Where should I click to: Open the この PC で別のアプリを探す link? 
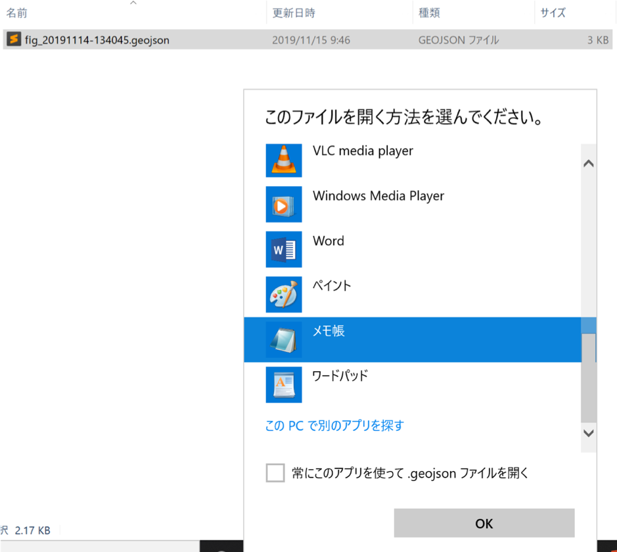pos(334,426)
